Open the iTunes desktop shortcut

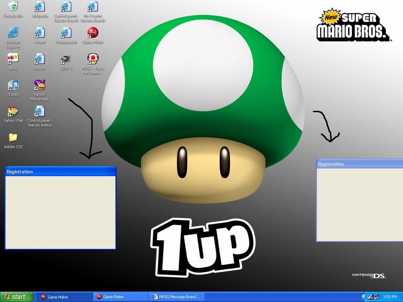[13, 85]
